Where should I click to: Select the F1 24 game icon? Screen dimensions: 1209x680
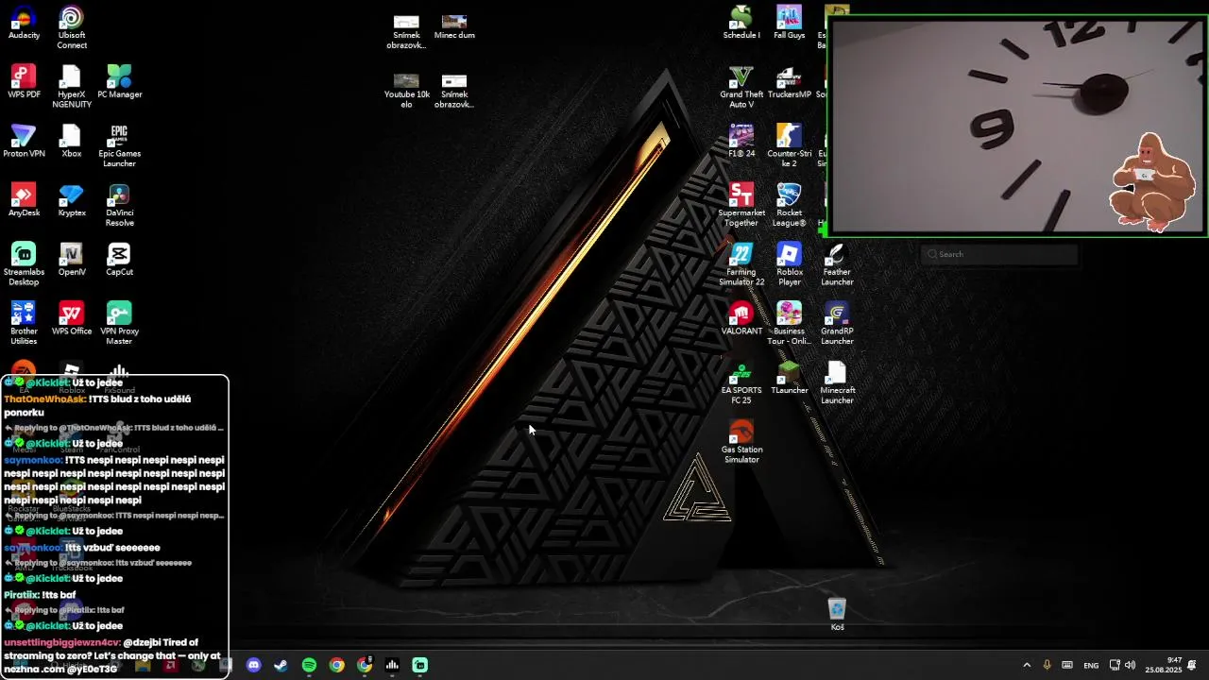(x=741, y=142)
